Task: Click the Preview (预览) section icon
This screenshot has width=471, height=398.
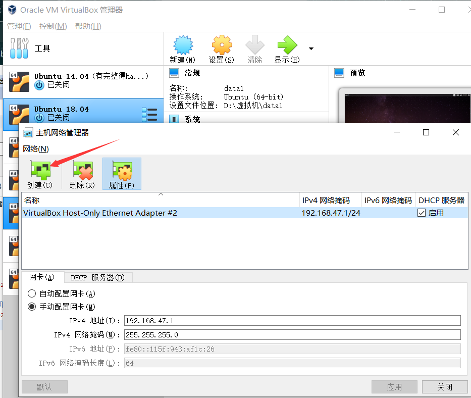Action: click(x=339, y=73)
